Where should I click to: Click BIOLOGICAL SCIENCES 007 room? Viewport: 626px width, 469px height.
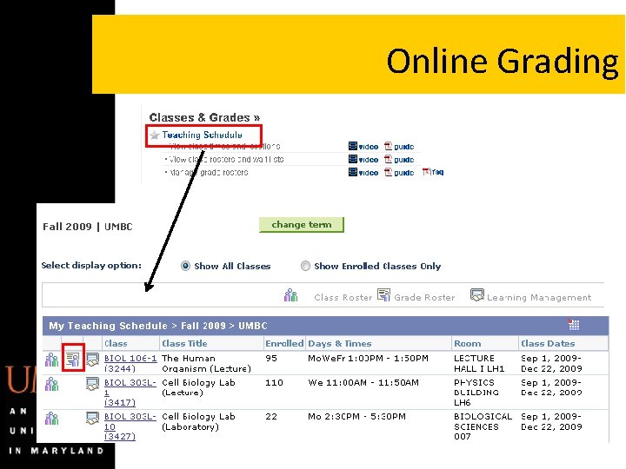click(483, 426)
